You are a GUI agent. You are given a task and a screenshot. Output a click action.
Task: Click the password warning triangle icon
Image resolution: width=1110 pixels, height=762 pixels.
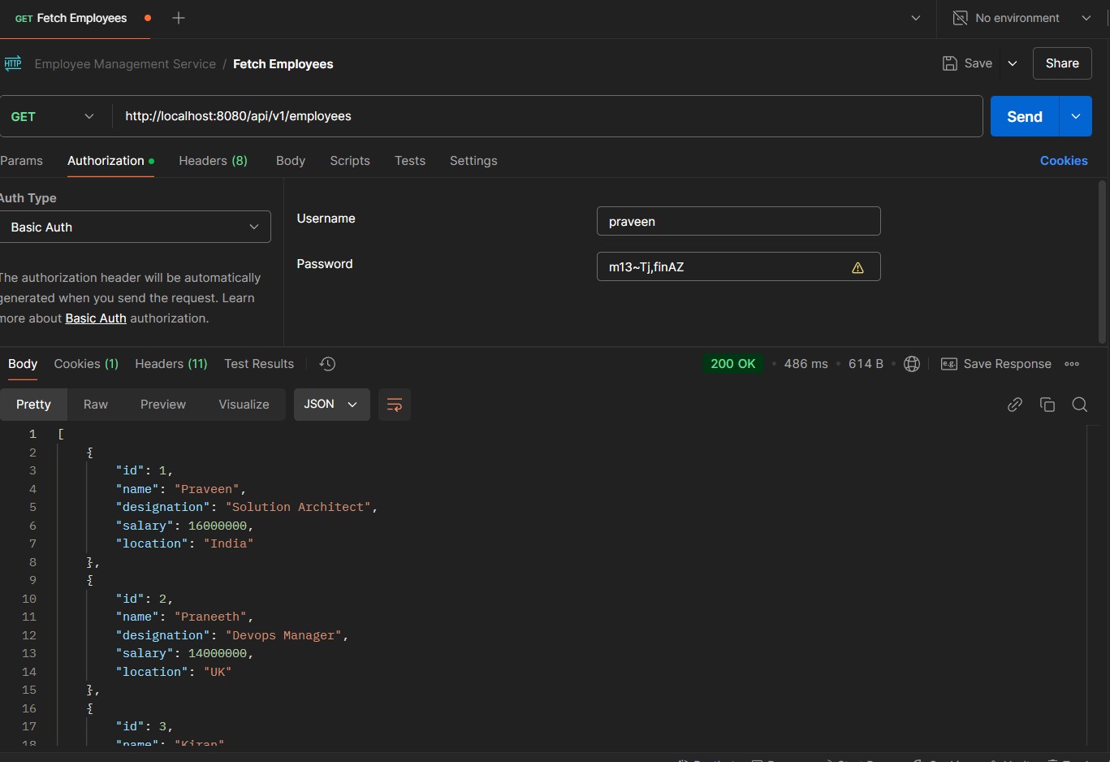point(857,267)
